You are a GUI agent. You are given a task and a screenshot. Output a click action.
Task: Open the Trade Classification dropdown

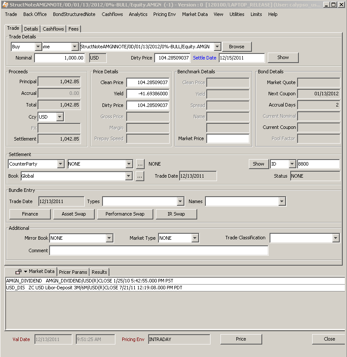pyautogui.click(x=335, y=238)
